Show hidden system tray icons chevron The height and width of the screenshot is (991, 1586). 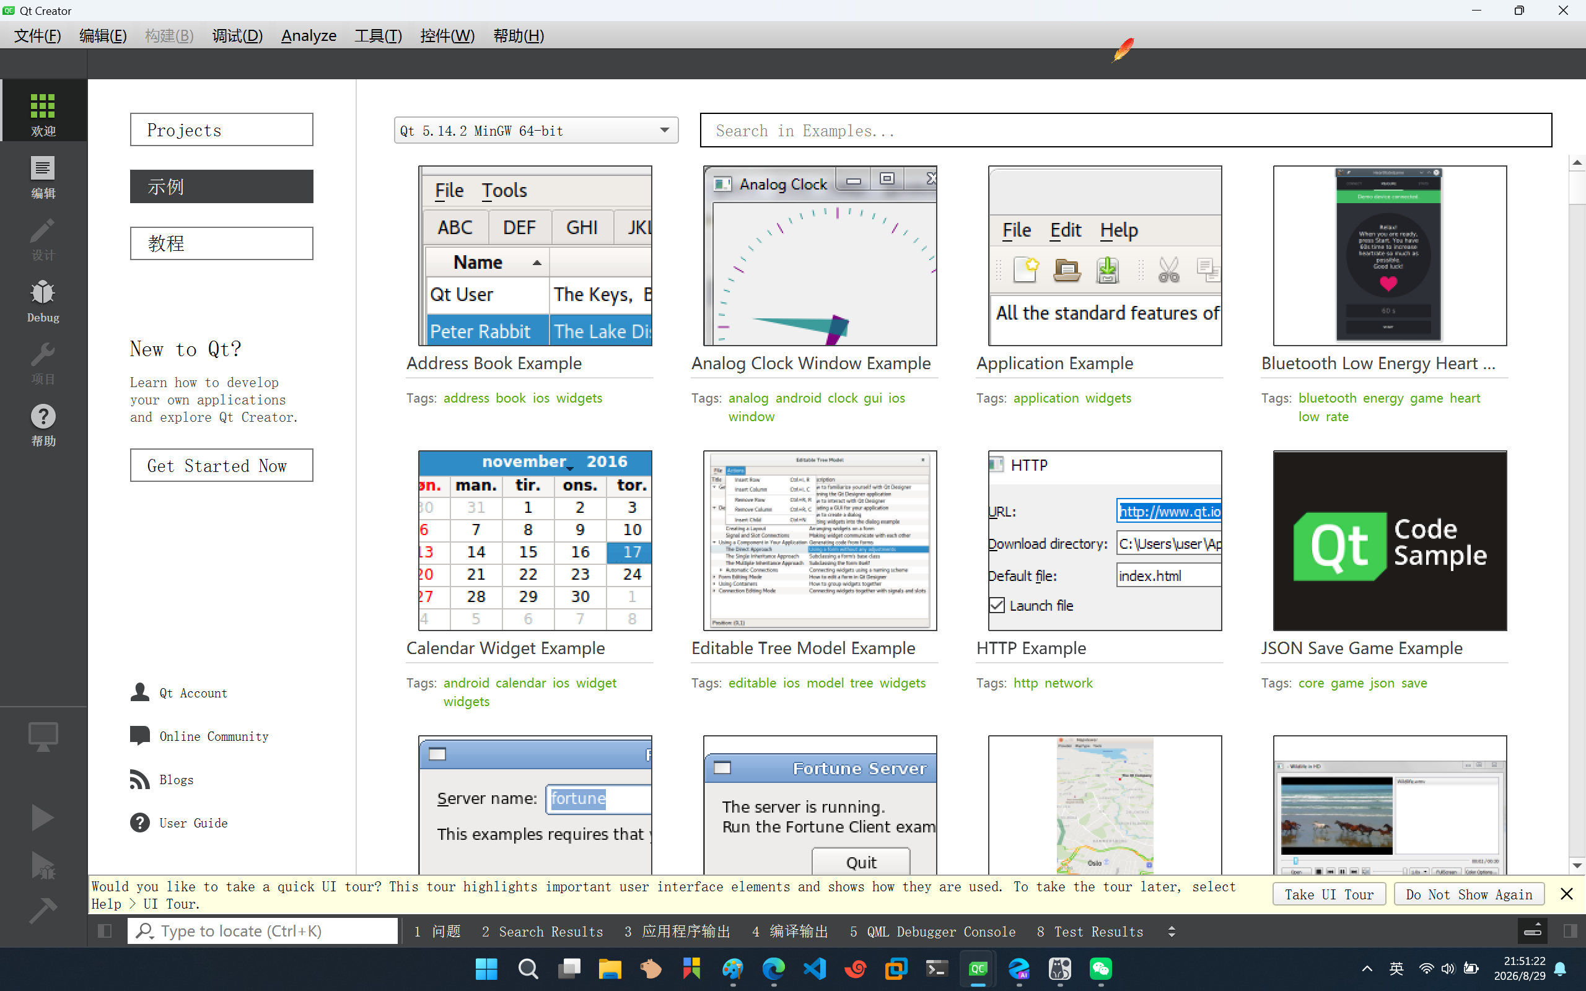tap(1367, 969)
